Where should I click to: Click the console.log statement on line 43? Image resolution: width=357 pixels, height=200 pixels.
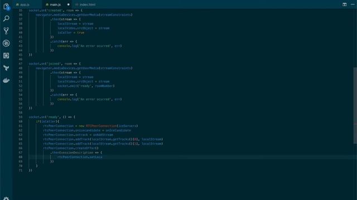click(89, 46)
